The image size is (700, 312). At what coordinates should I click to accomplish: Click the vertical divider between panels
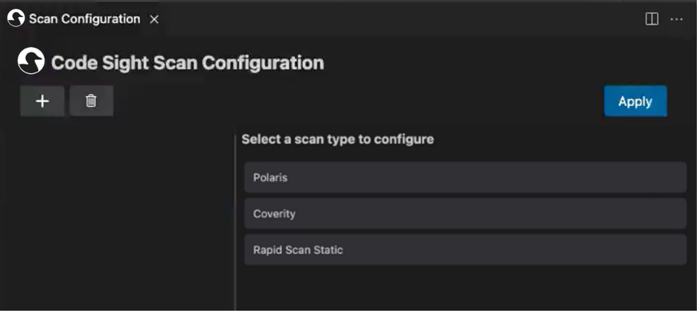coord(235,221)
